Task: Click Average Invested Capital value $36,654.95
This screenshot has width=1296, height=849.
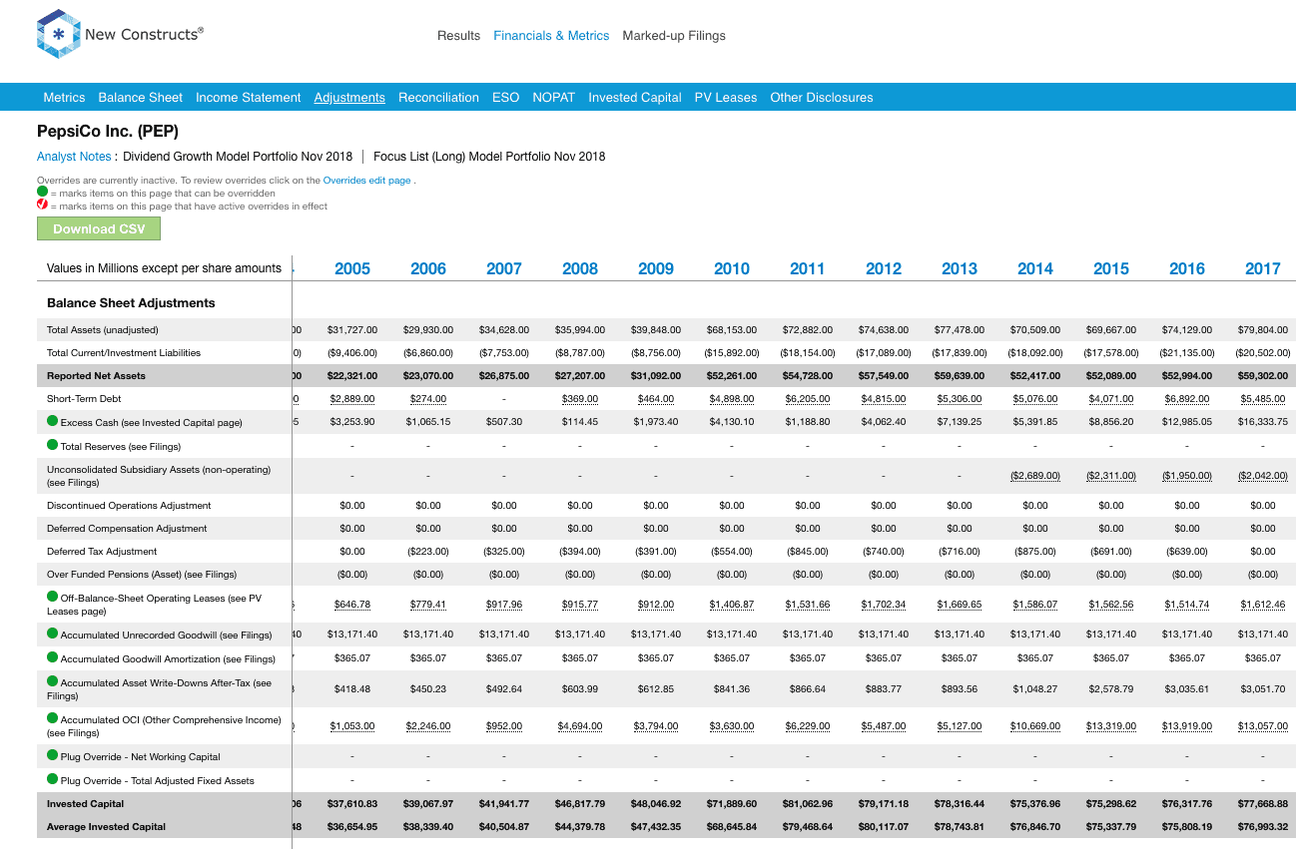Action: point(352,826)
